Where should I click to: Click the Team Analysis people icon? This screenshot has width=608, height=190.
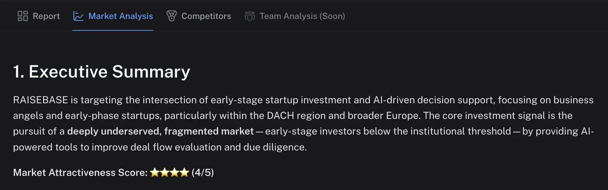point(250,16)
